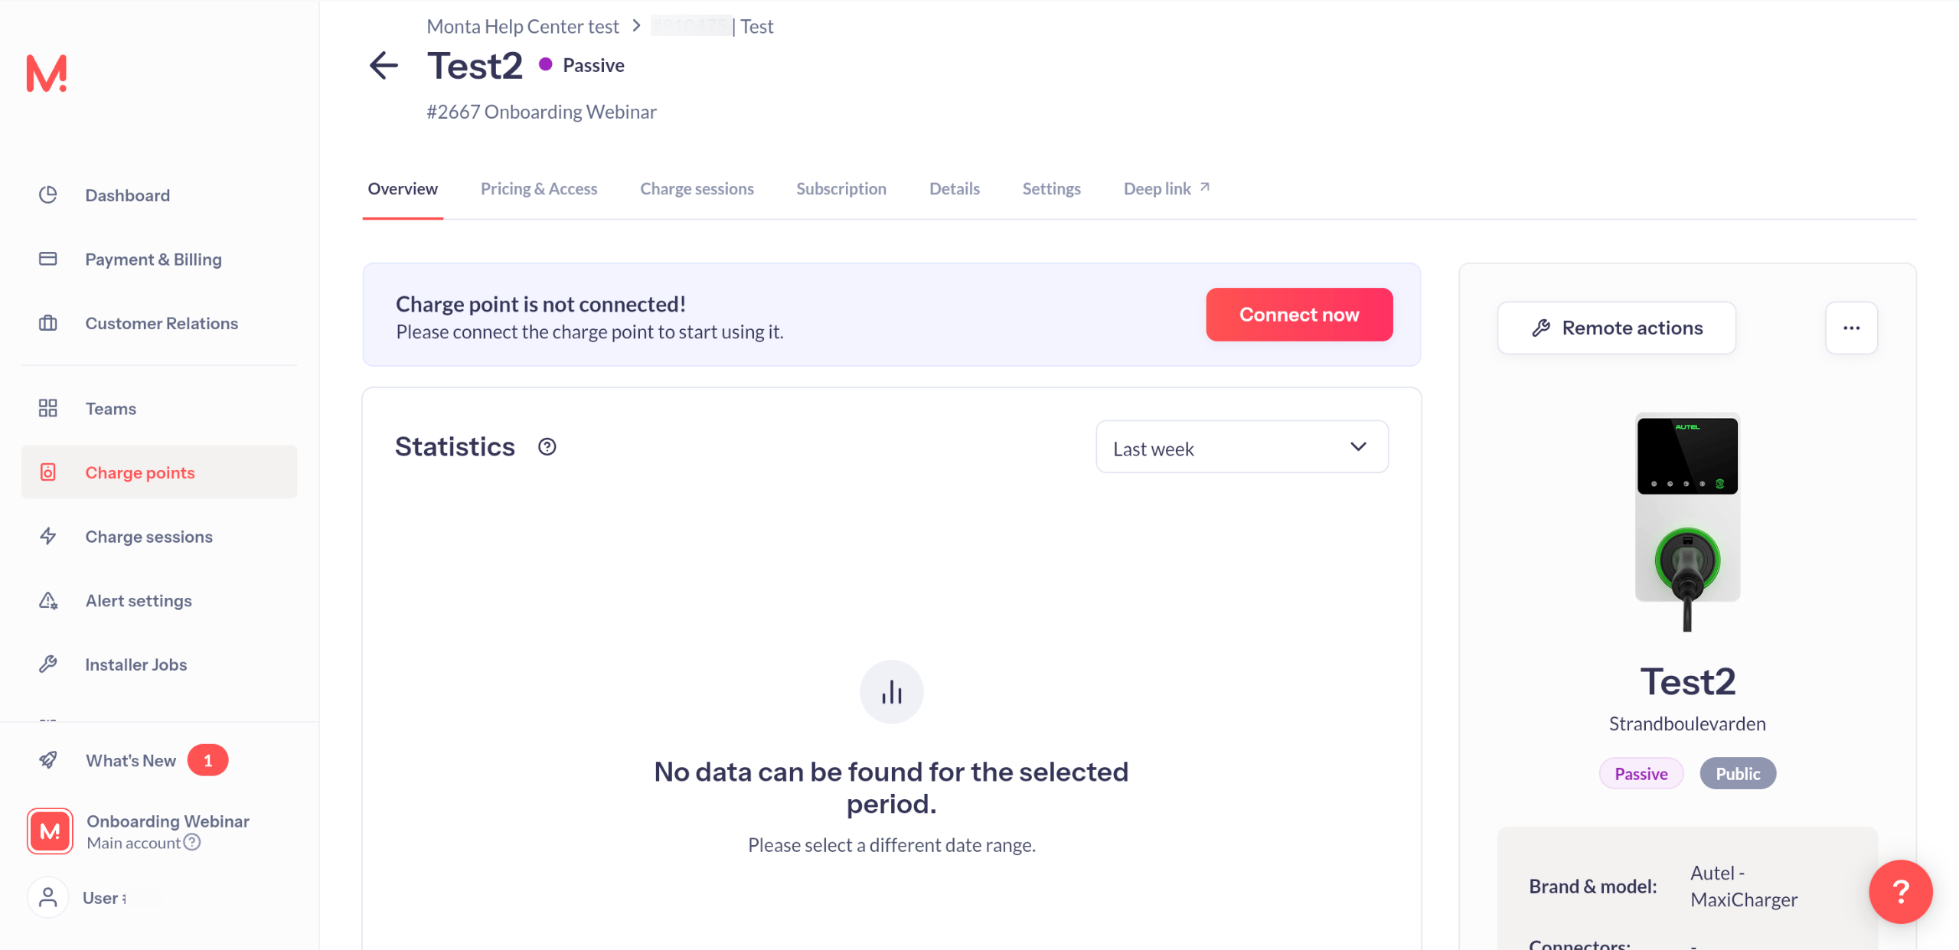Click the Main account info icon
Image resolution: width=1959 pixels, height=950 pixels.
click(x=192, y=843)
